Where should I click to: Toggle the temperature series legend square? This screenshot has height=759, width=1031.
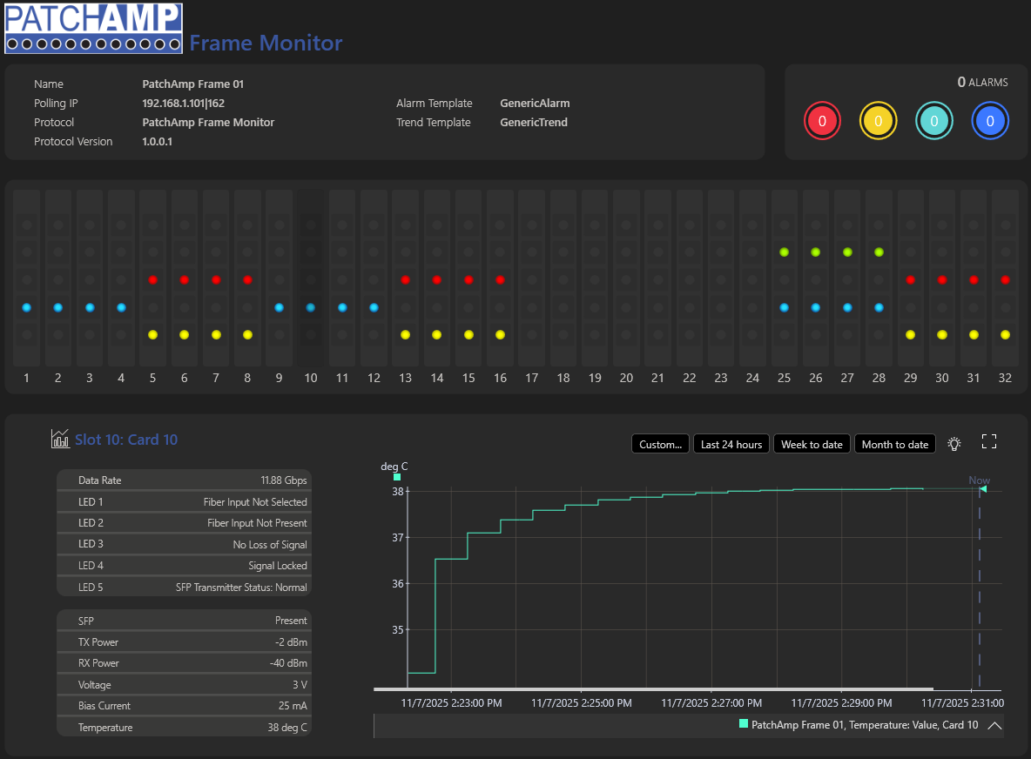tap(744, 723)
